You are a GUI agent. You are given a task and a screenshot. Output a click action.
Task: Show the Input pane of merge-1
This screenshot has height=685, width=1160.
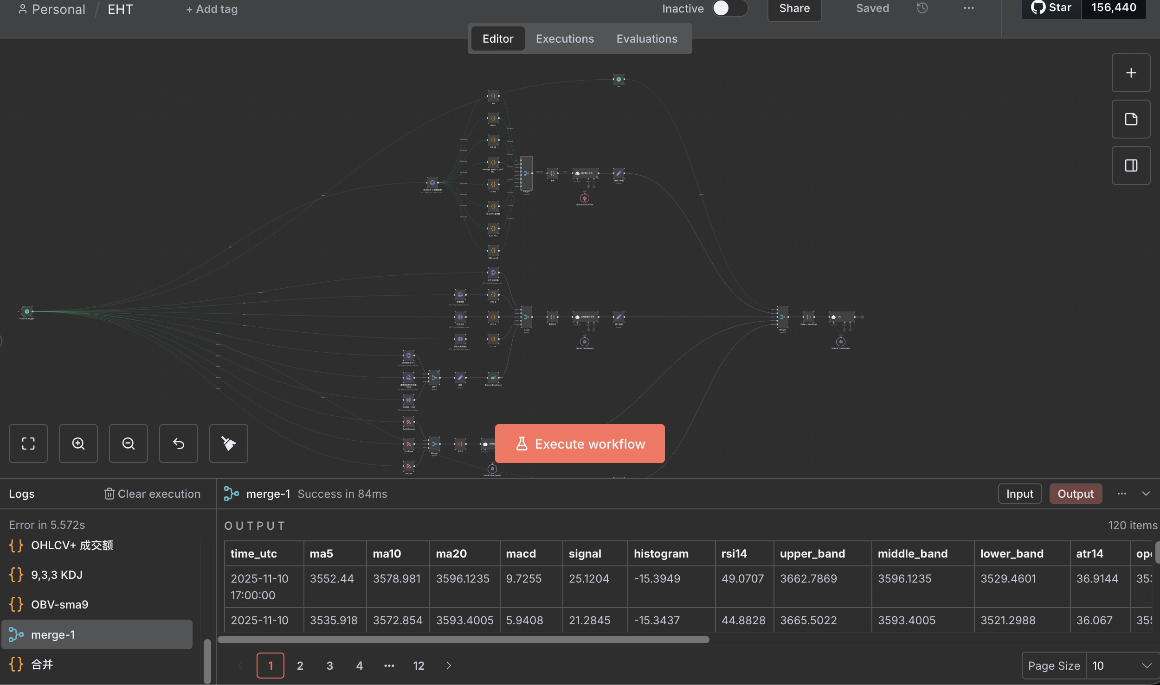coord(1019,494)
